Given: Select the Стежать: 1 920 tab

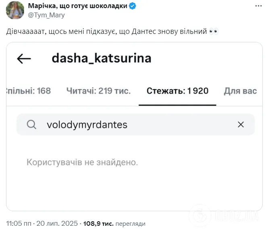Looking at the screenshot, I should pyautogui.click(x=177, y=91).
